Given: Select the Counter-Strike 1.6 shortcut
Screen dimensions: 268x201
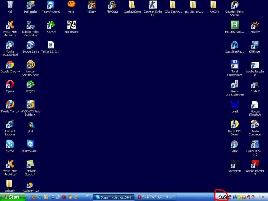Looking at the screenshot, I should tap(153, 8).
